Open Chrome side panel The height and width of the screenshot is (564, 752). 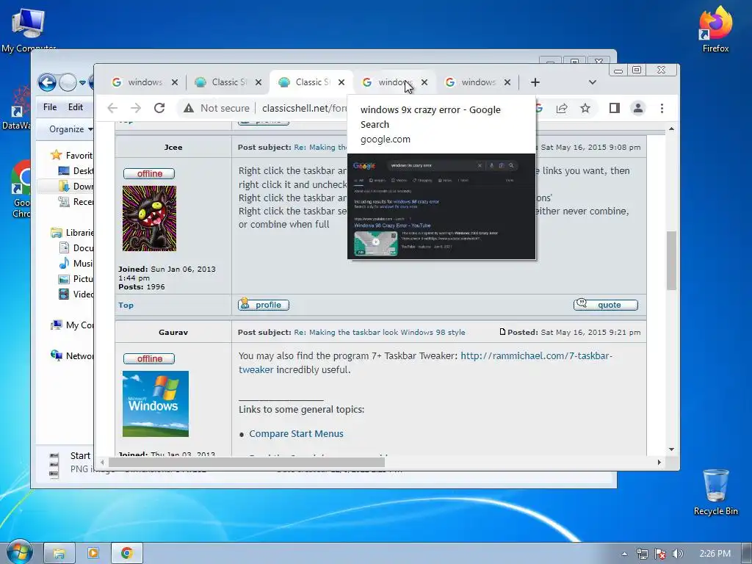click(615, 108)
